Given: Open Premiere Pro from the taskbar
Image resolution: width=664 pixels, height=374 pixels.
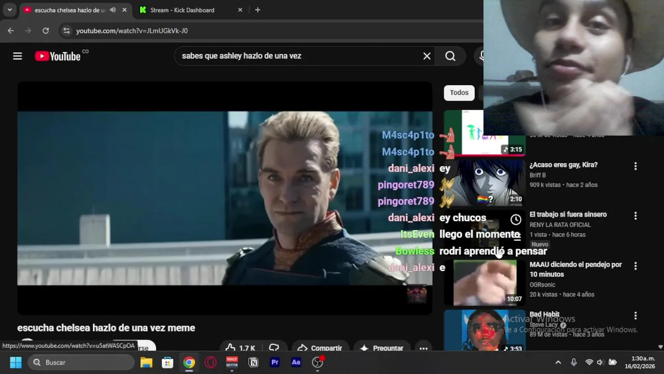Looking at the screenshot, I should [275, 362].
